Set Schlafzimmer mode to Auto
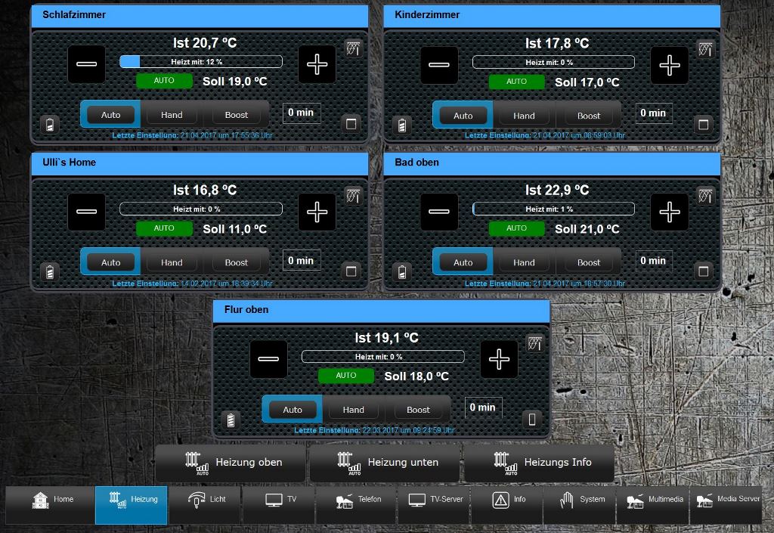The height and width of the screenshot is (533, 774). [x=110, y=115]
